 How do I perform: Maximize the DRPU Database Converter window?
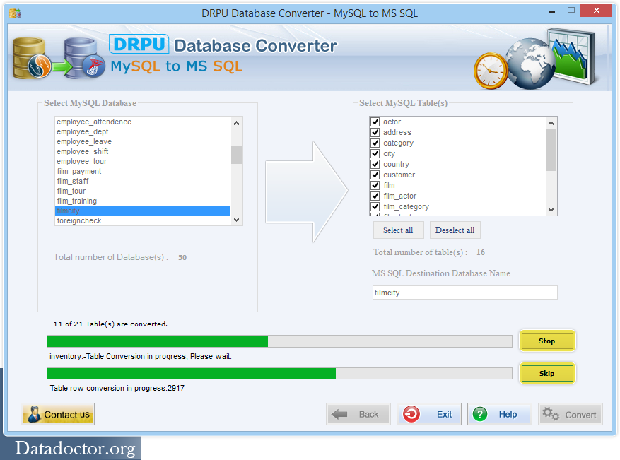tap(571, 11)
